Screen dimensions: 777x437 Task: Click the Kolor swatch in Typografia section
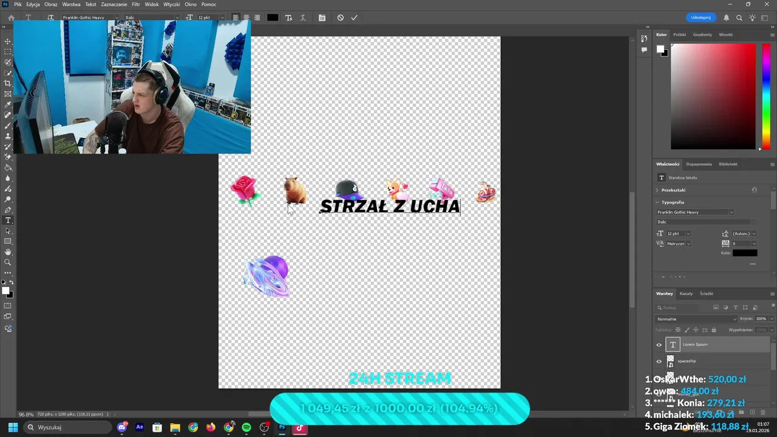click(x=745, y=253)
